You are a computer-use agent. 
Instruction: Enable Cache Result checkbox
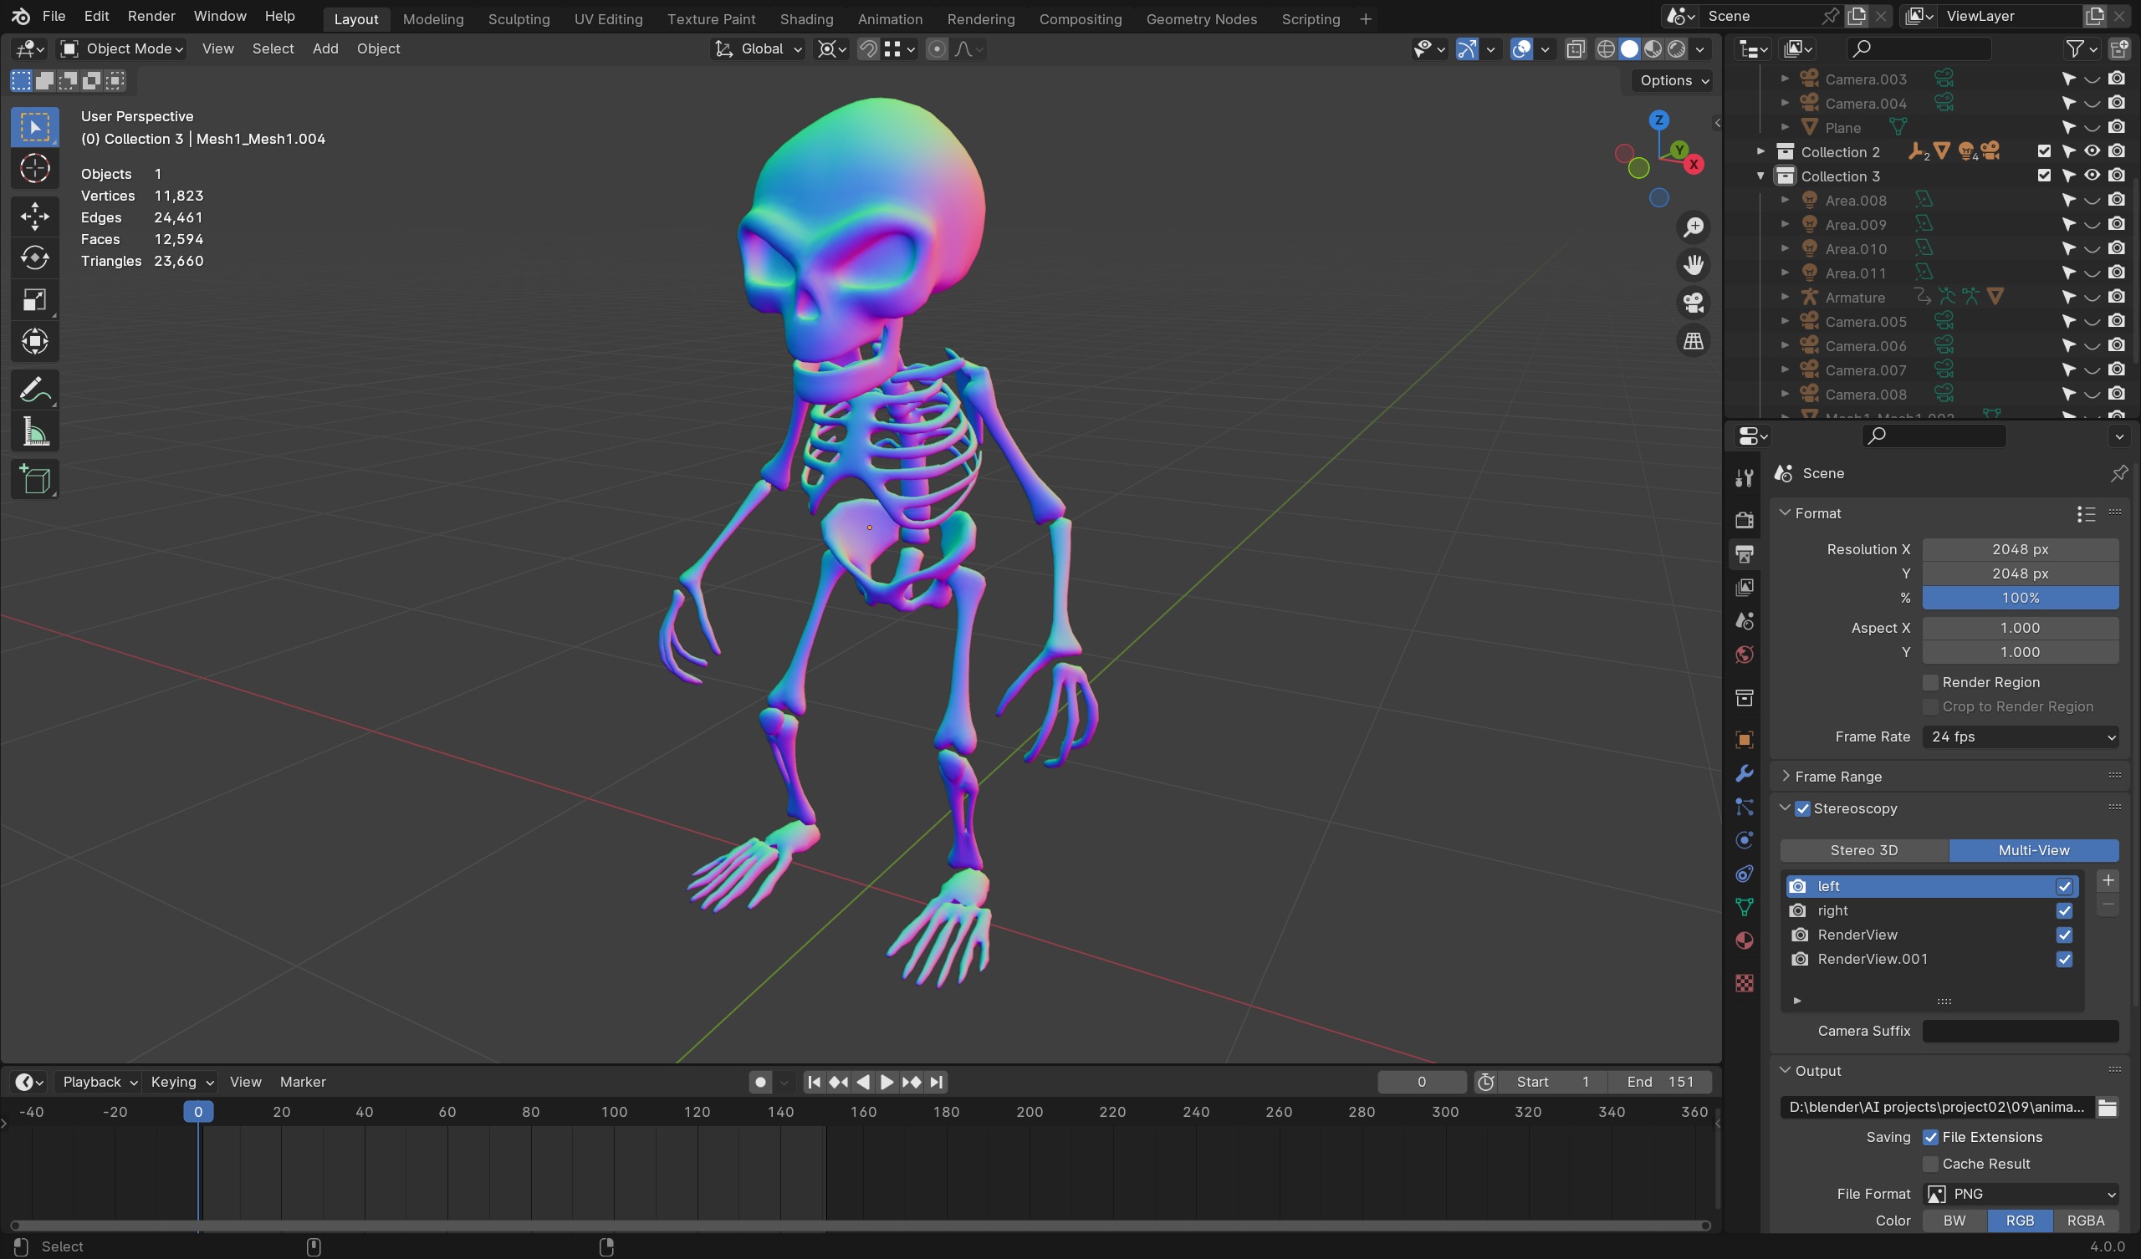[1930, 1164]
